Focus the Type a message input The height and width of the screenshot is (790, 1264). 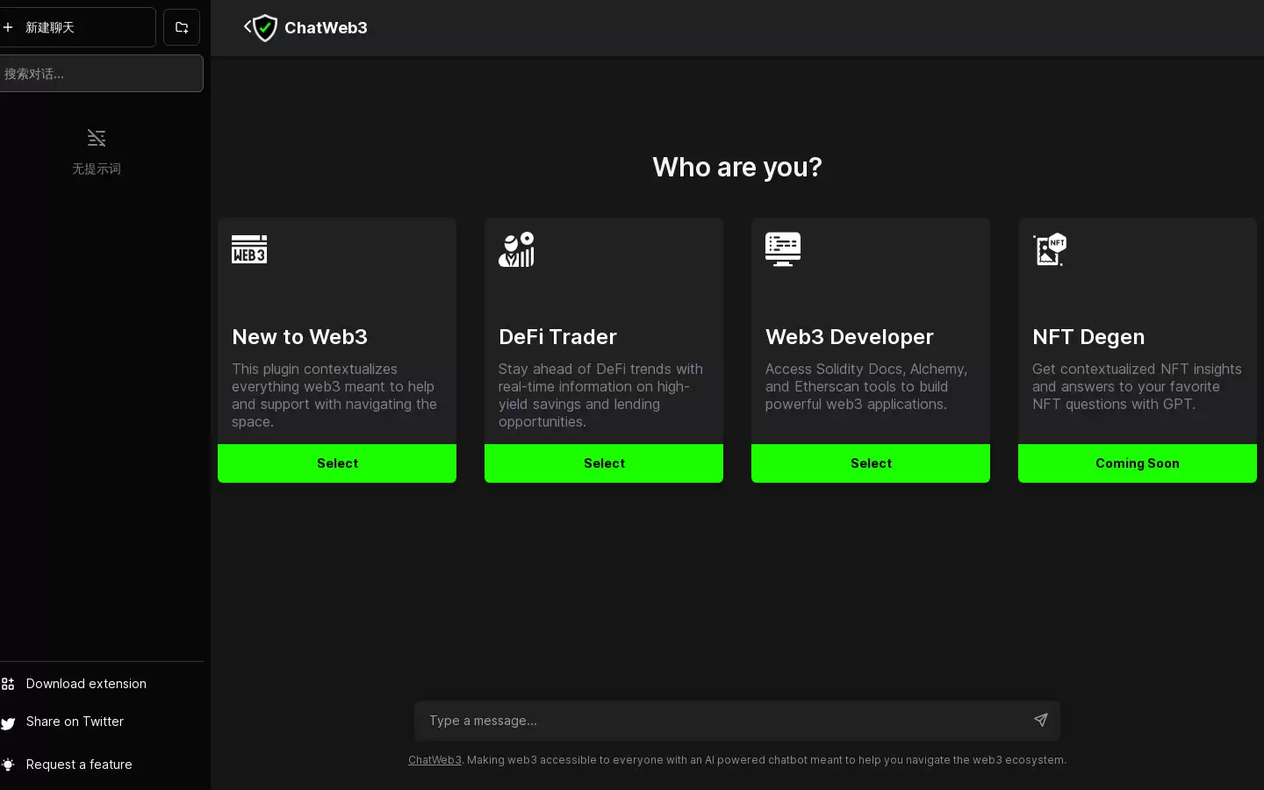pos(720,721)
